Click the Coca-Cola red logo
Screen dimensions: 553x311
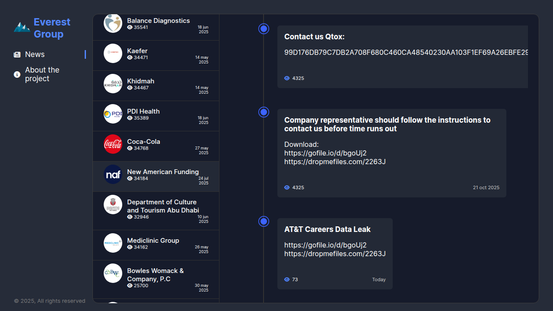(x=113, y=144)
